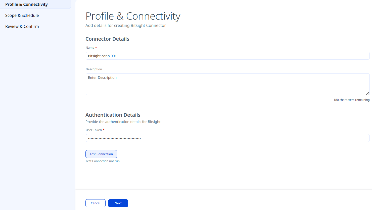Viewport: 372px width, 210px height.
Task: Click the 'Test Connection not run' status text
Action: pyautogui.click(x=103, y=161)
